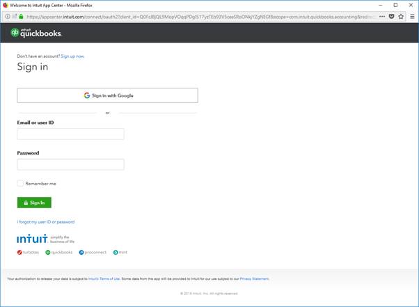Click the QuickBooks logo in header

click(36, 33)
